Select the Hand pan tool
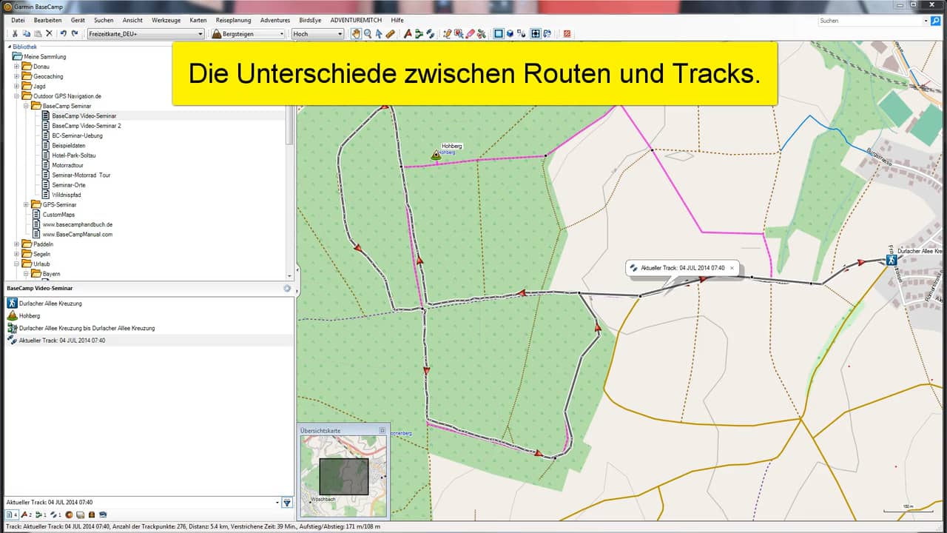 (356, 33)
